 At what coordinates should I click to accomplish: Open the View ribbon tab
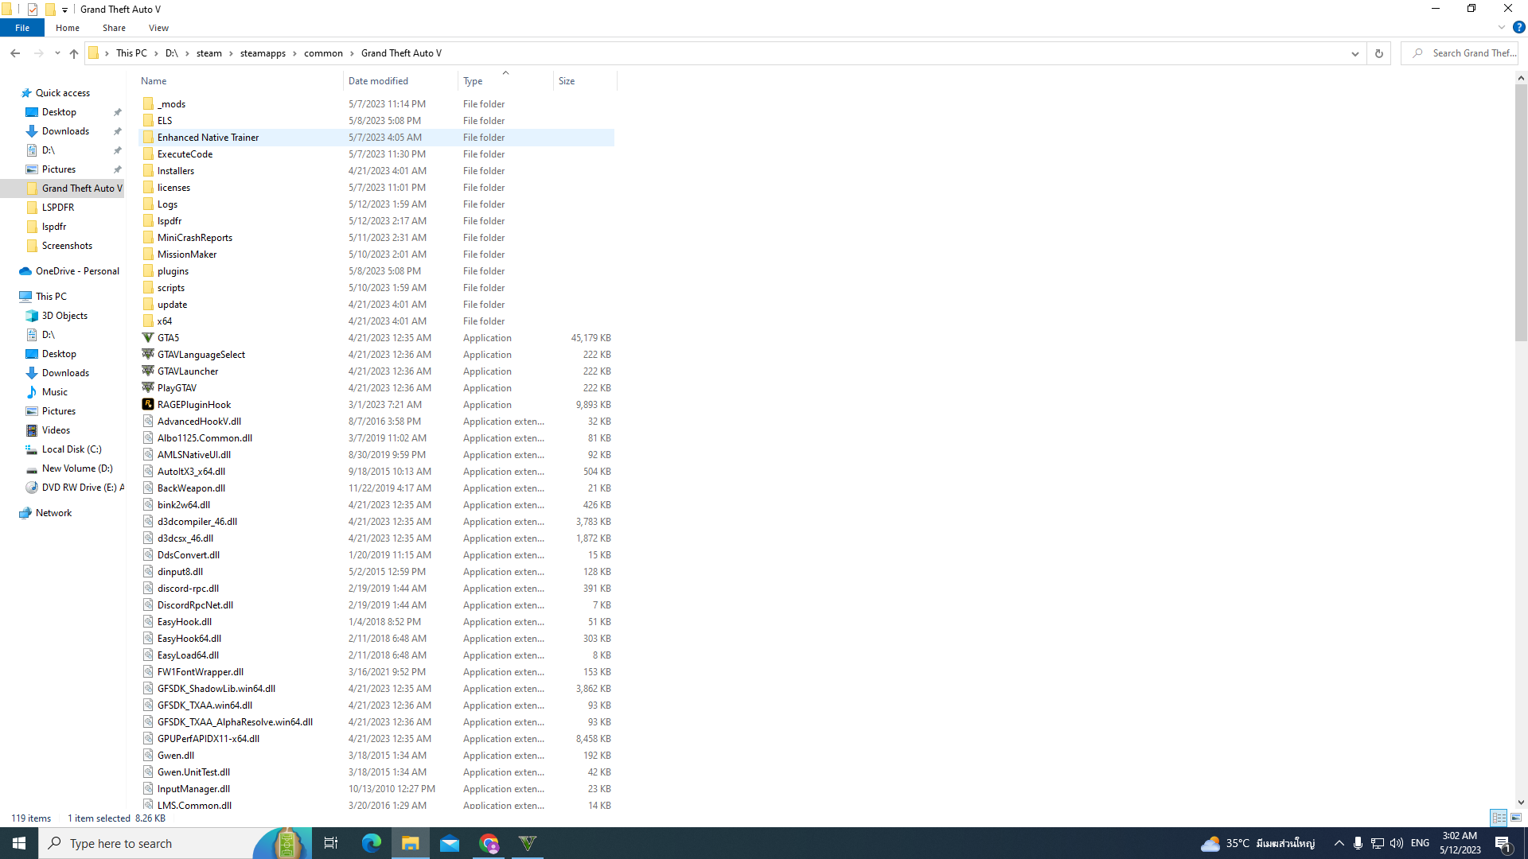(158, 28)
